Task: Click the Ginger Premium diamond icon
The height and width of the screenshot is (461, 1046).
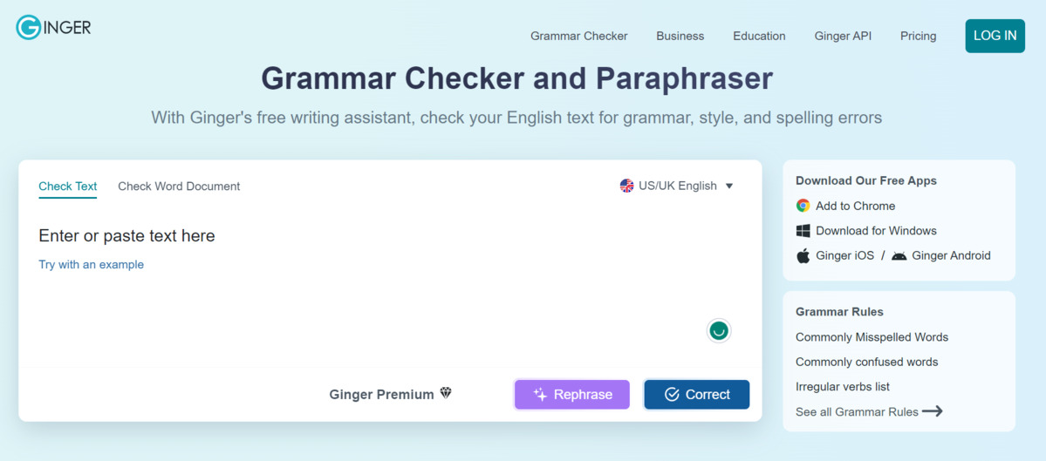Action: click(x=446, y=394)
